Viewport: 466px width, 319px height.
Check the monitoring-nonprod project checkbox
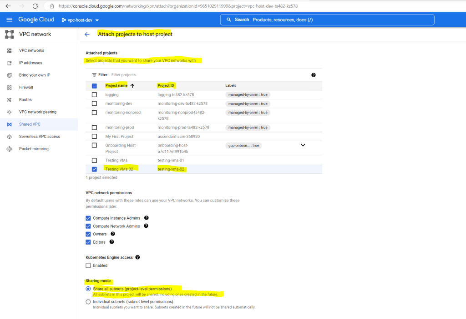94,113
